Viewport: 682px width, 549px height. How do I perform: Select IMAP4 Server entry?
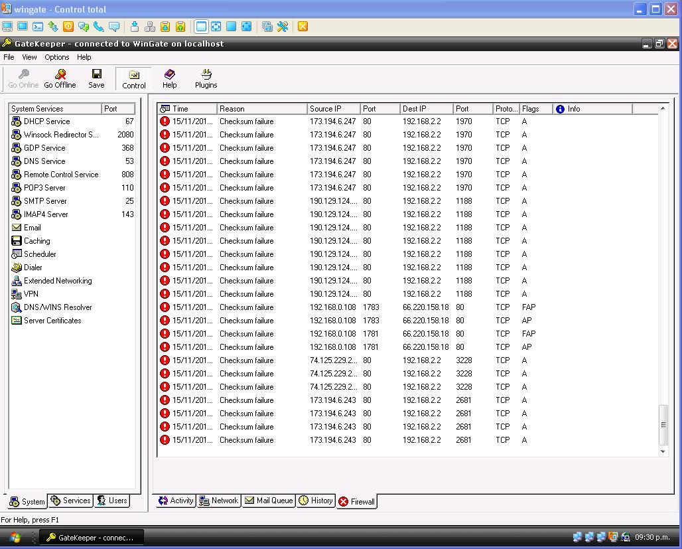[x=72, y=214]
